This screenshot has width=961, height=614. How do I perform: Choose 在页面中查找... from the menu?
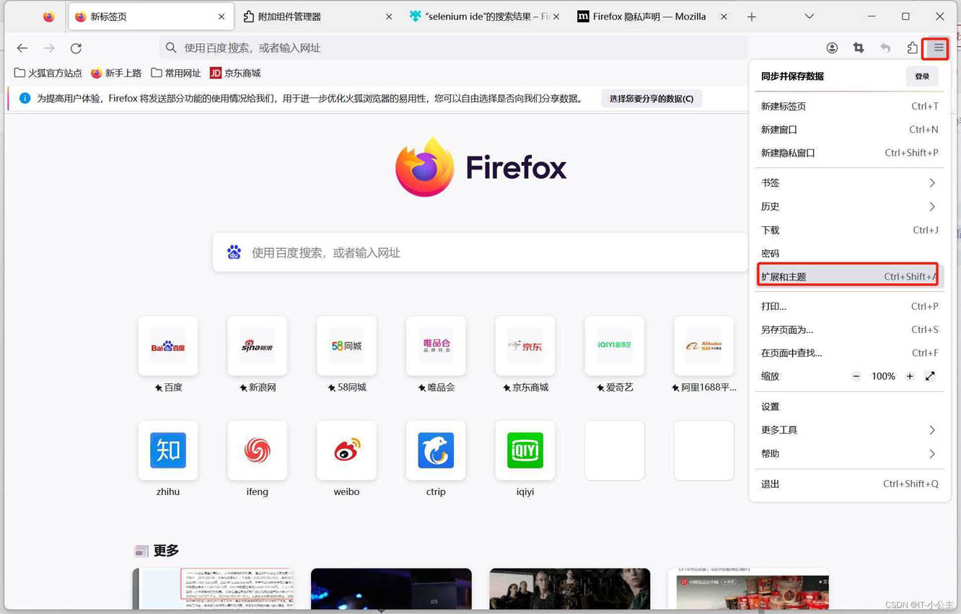coord(849,353)
